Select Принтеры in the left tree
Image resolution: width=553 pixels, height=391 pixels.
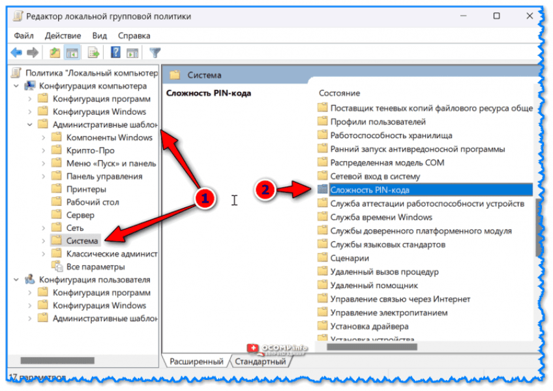coord(85,190)
